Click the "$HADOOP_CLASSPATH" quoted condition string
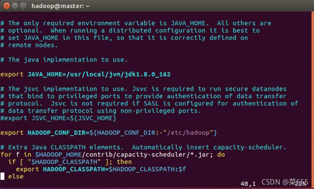This screenshot has height=189, width=314. 64,162
